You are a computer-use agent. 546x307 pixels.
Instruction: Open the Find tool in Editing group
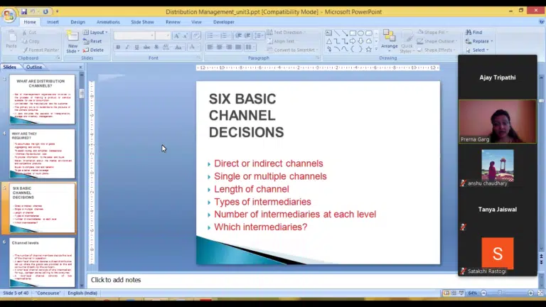point(473,32)
